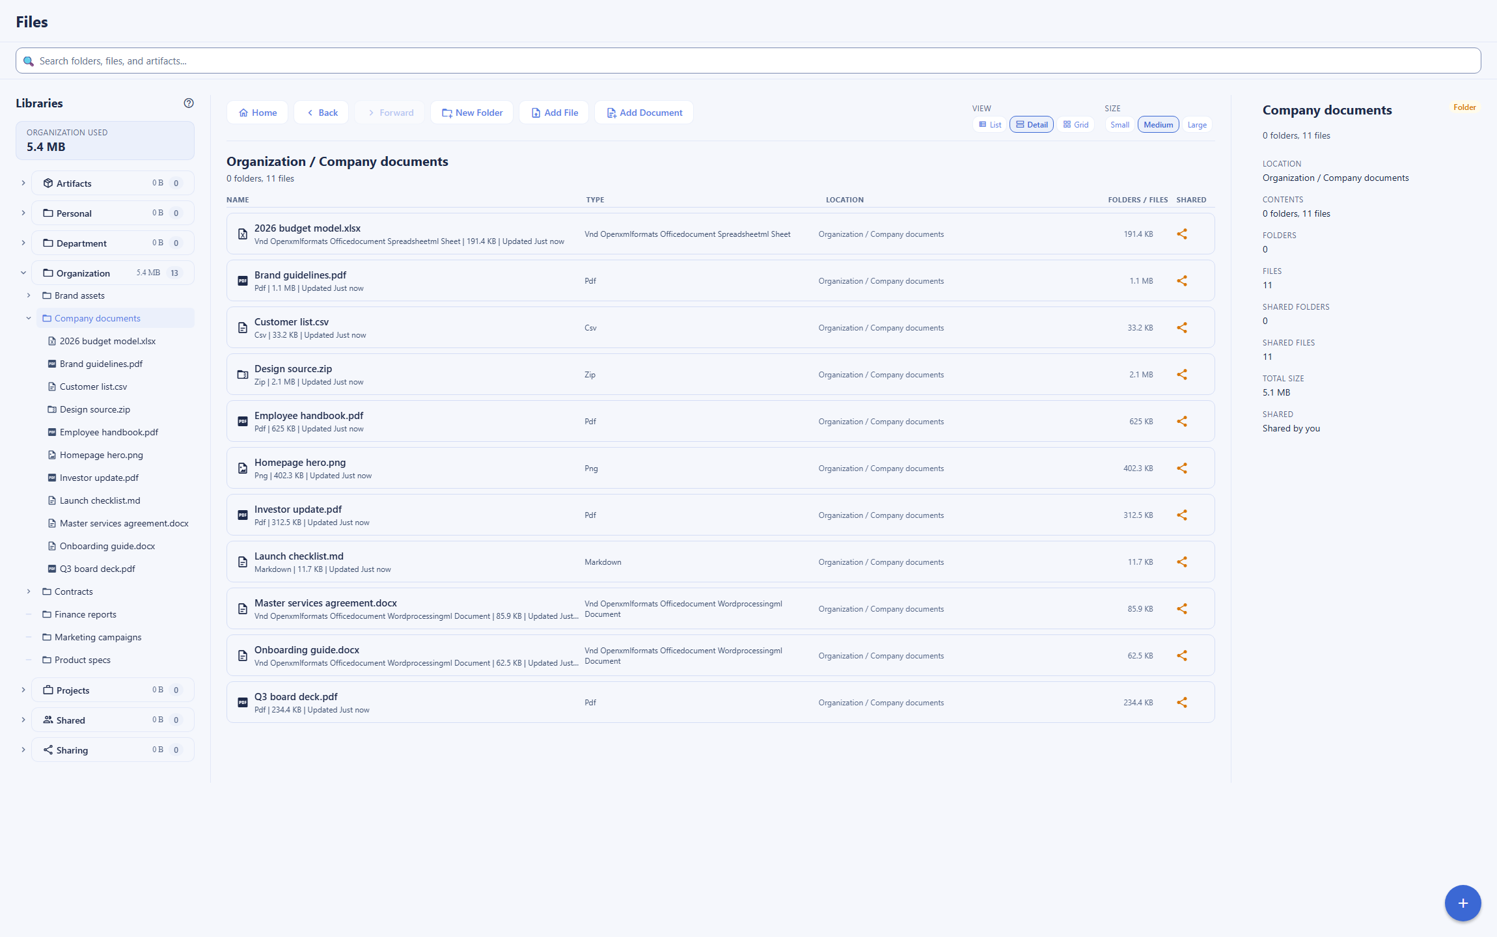Image resolution: width=1497 pixels, height=937 pixels.
Task: Collapse the Company documents folder
Action: click(x=29, y=318)
